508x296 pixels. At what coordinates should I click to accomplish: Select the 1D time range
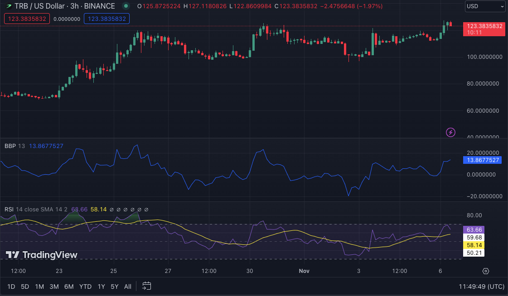[x=11, y=286]
